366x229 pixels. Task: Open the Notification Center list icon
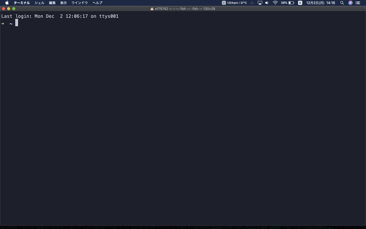click(x=358, y=3)
